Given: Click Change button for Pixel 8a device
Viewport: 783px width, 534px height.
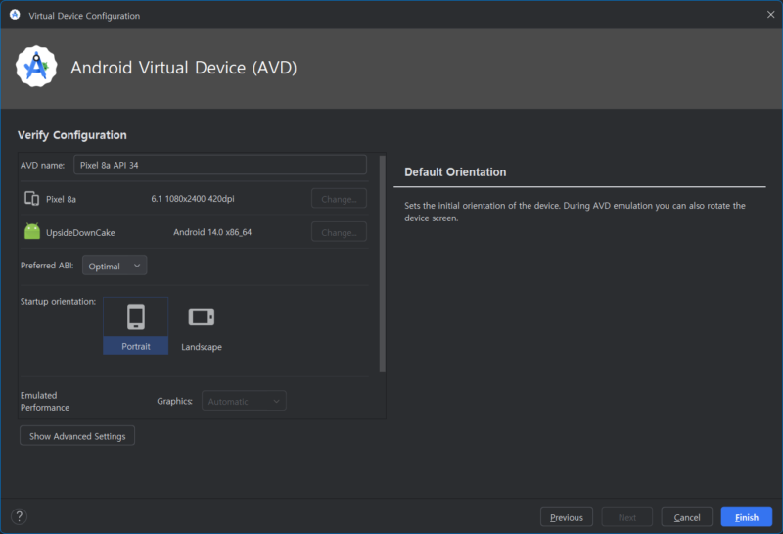Looking at the screenshot, I should [339, 199].
